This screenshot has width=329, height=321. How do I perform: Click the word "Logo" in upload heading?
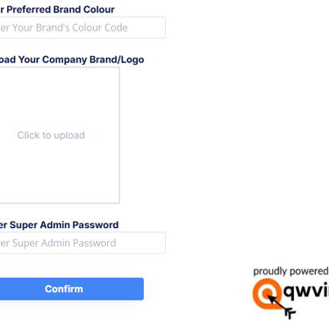point(132,60)
